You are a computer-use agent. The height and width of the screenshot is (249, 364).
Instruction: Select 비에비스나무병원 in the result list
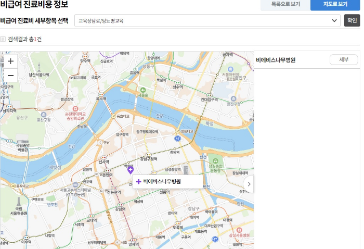click(x=276, y=60)
